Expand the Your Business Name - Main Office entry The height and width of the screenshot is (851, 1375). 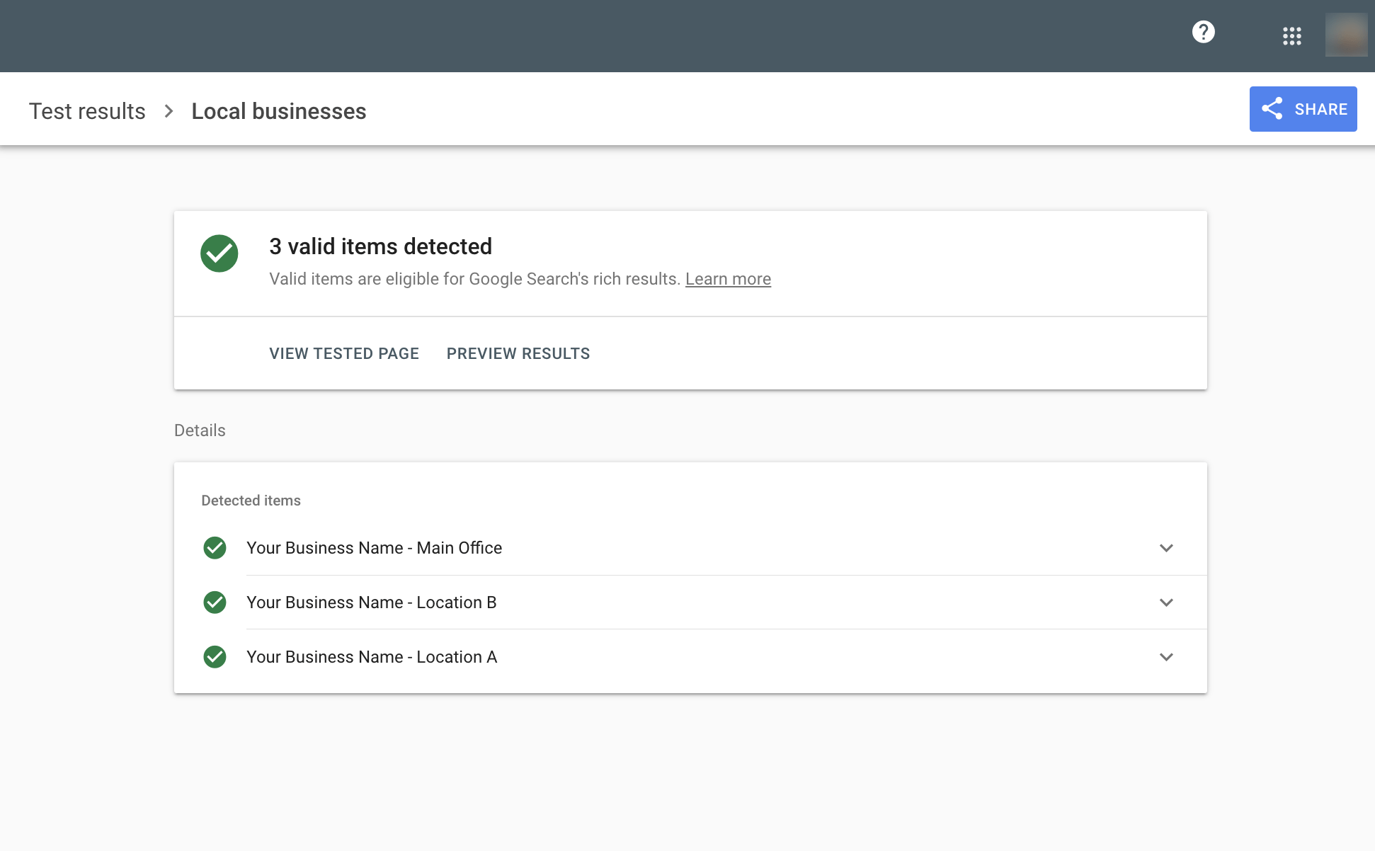click(1166, 547)
